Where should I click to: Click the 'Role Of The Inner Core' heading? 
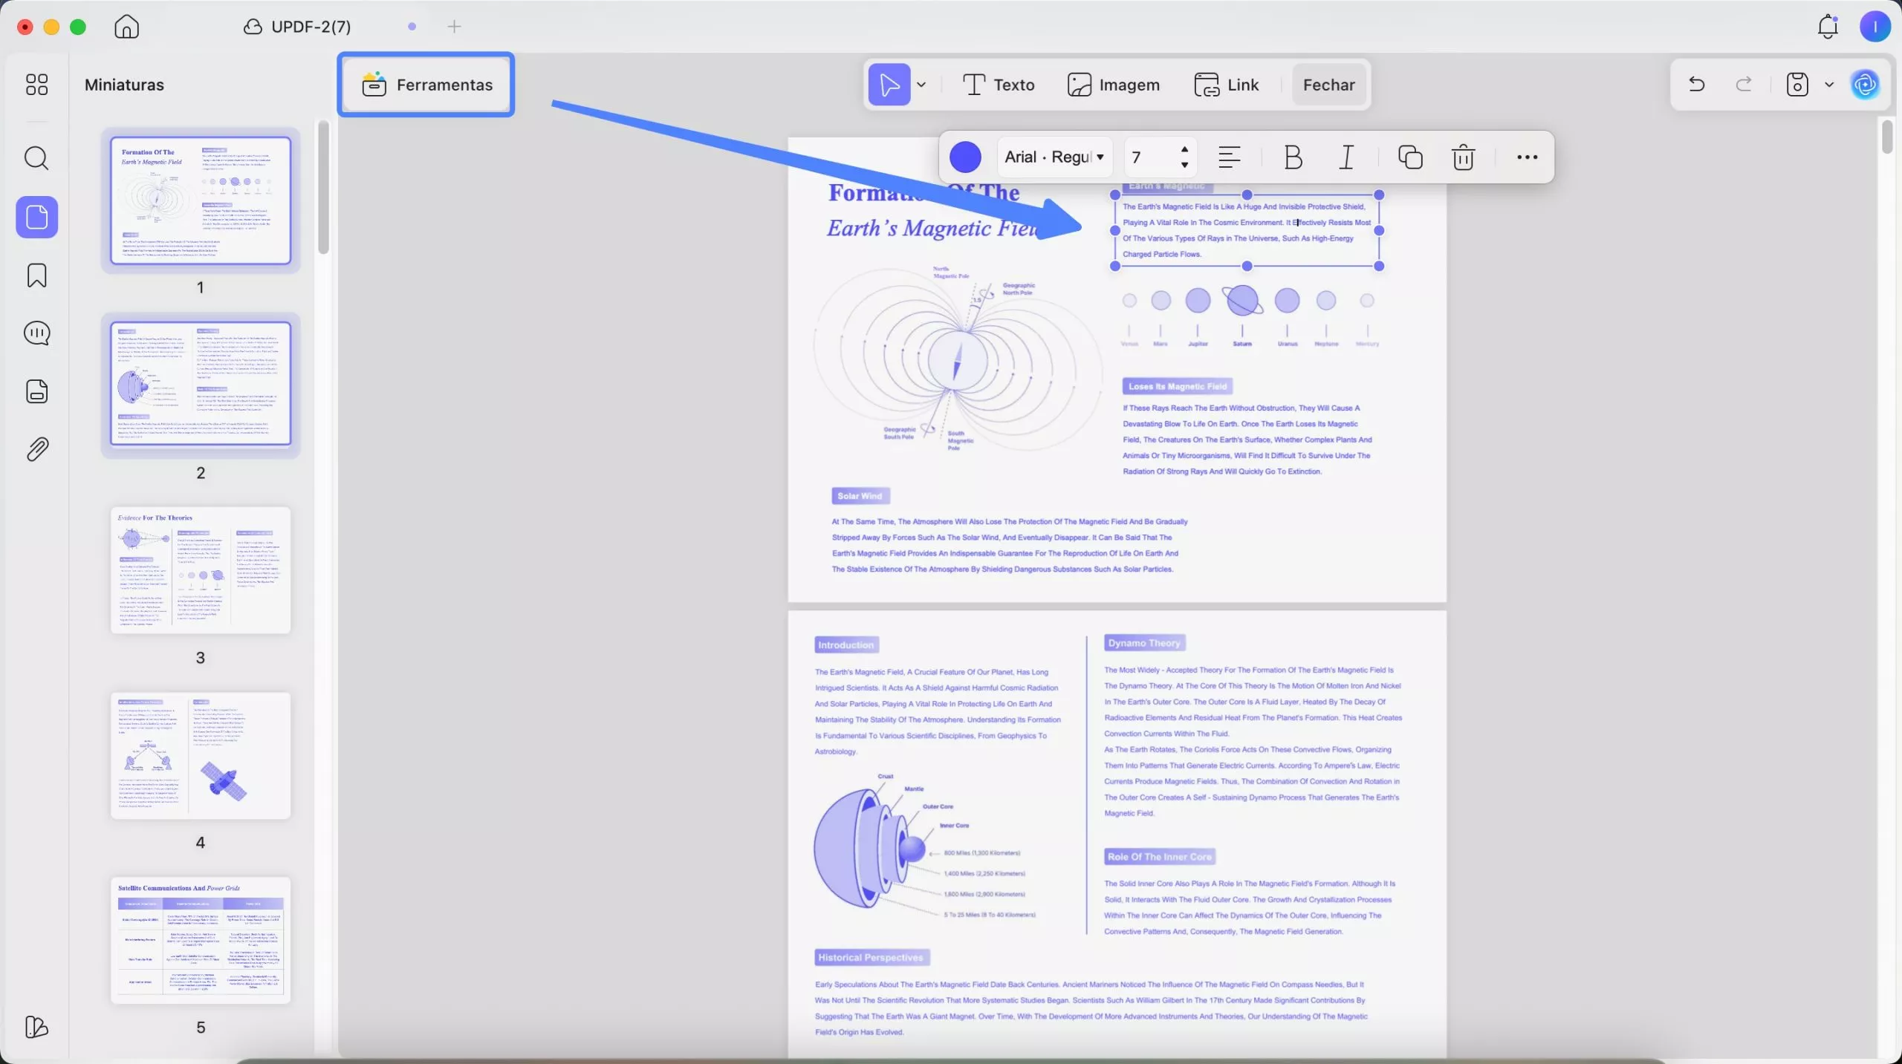pyautogui.click(x=1159, y=857)
